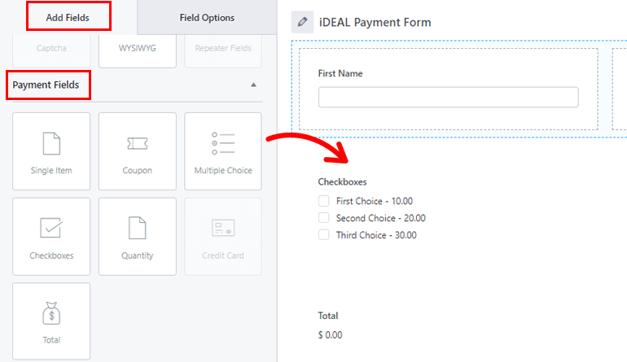
Task: Click the Repeater Fields button
Action: (223, 49)
